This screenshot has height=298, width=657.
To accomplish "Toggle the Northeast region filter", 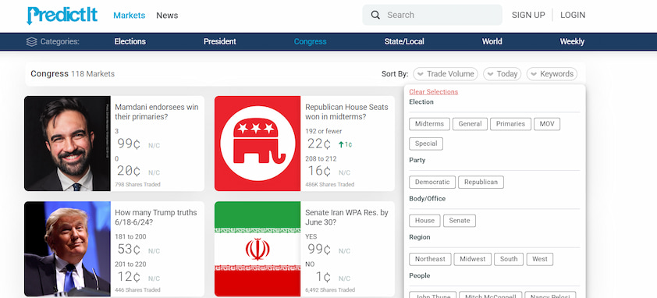I will (430, 260).
